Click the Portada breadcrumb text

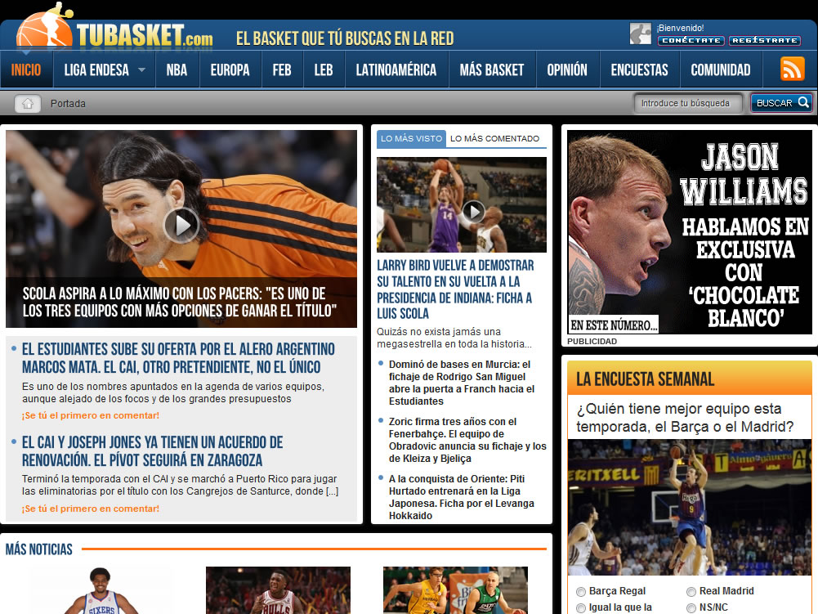[68, 103]
